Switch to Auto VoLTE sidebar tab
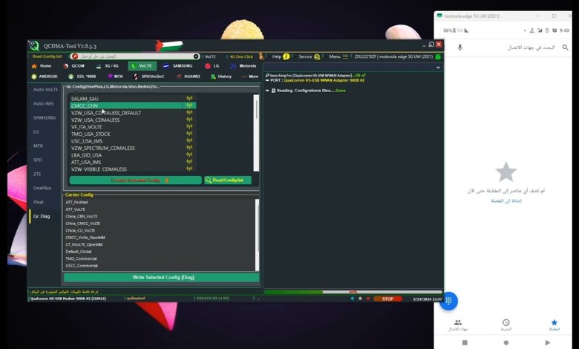The width and height of the screenshot is (579, 349). coord(45,90)
